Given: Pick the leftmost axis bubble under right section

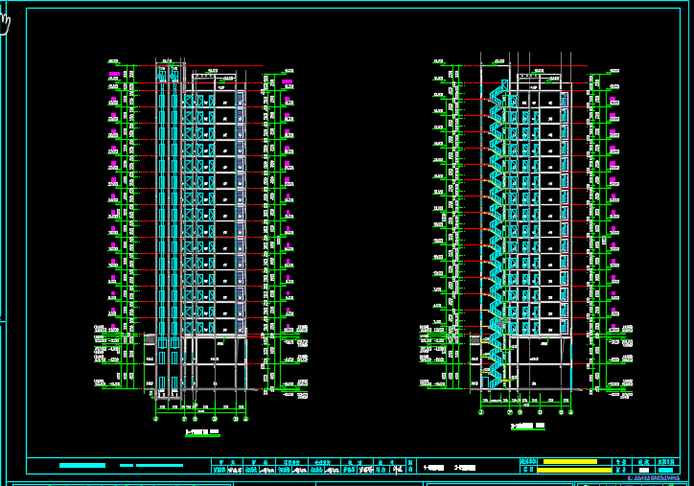Looking at the screenshot, I should coord(481,412).
